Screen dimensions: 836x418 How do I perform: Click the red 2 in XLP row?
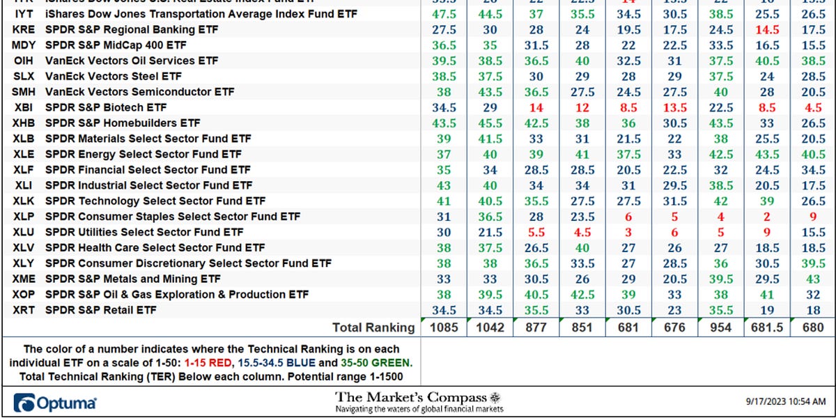766,217
